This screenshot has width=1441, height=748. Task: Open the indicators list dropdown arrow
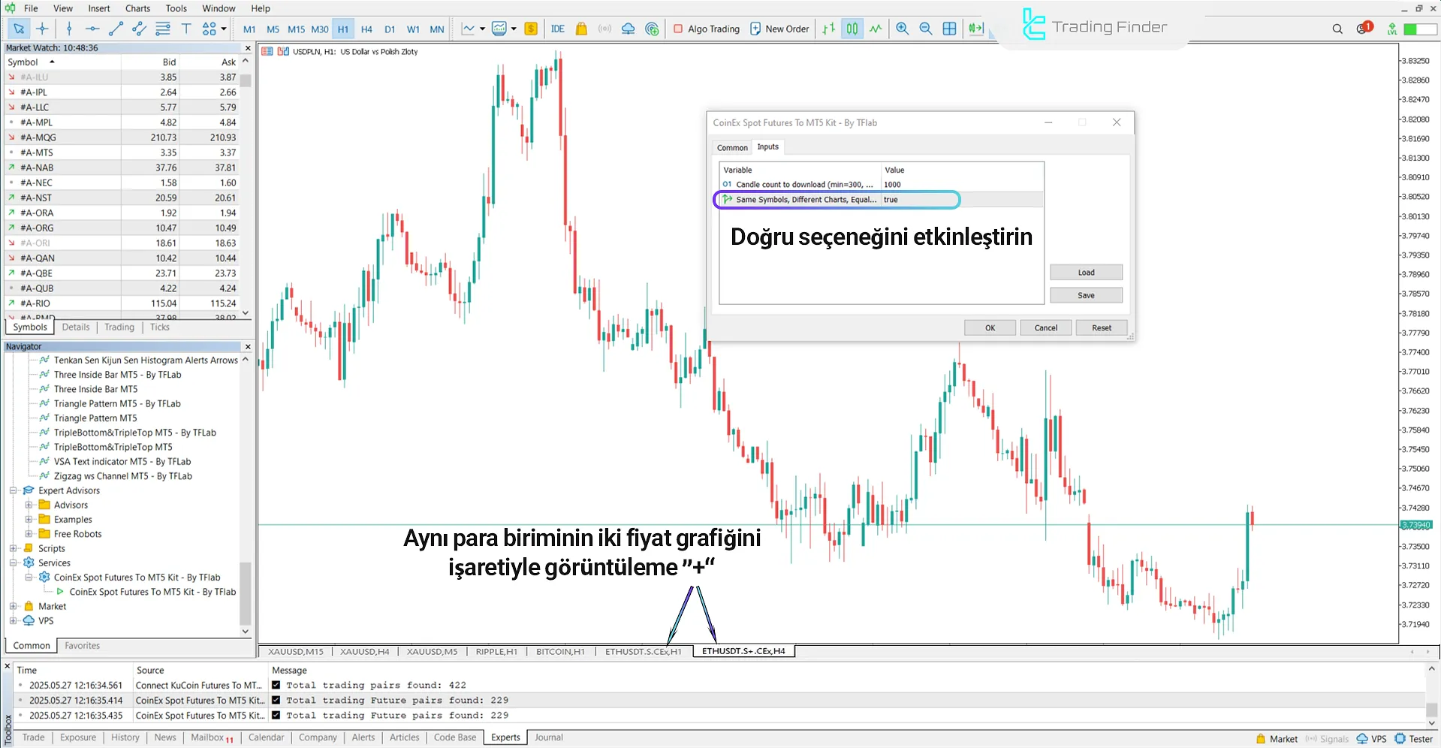[x=482, y=29]
